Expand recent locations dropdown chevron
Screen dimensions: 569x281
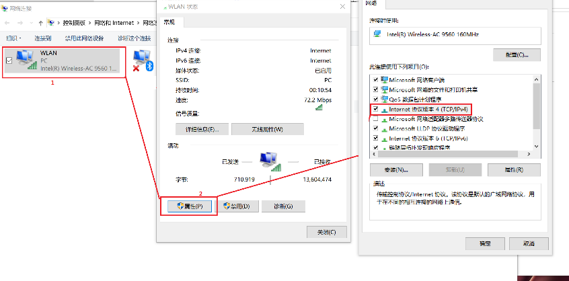point(30,23)
